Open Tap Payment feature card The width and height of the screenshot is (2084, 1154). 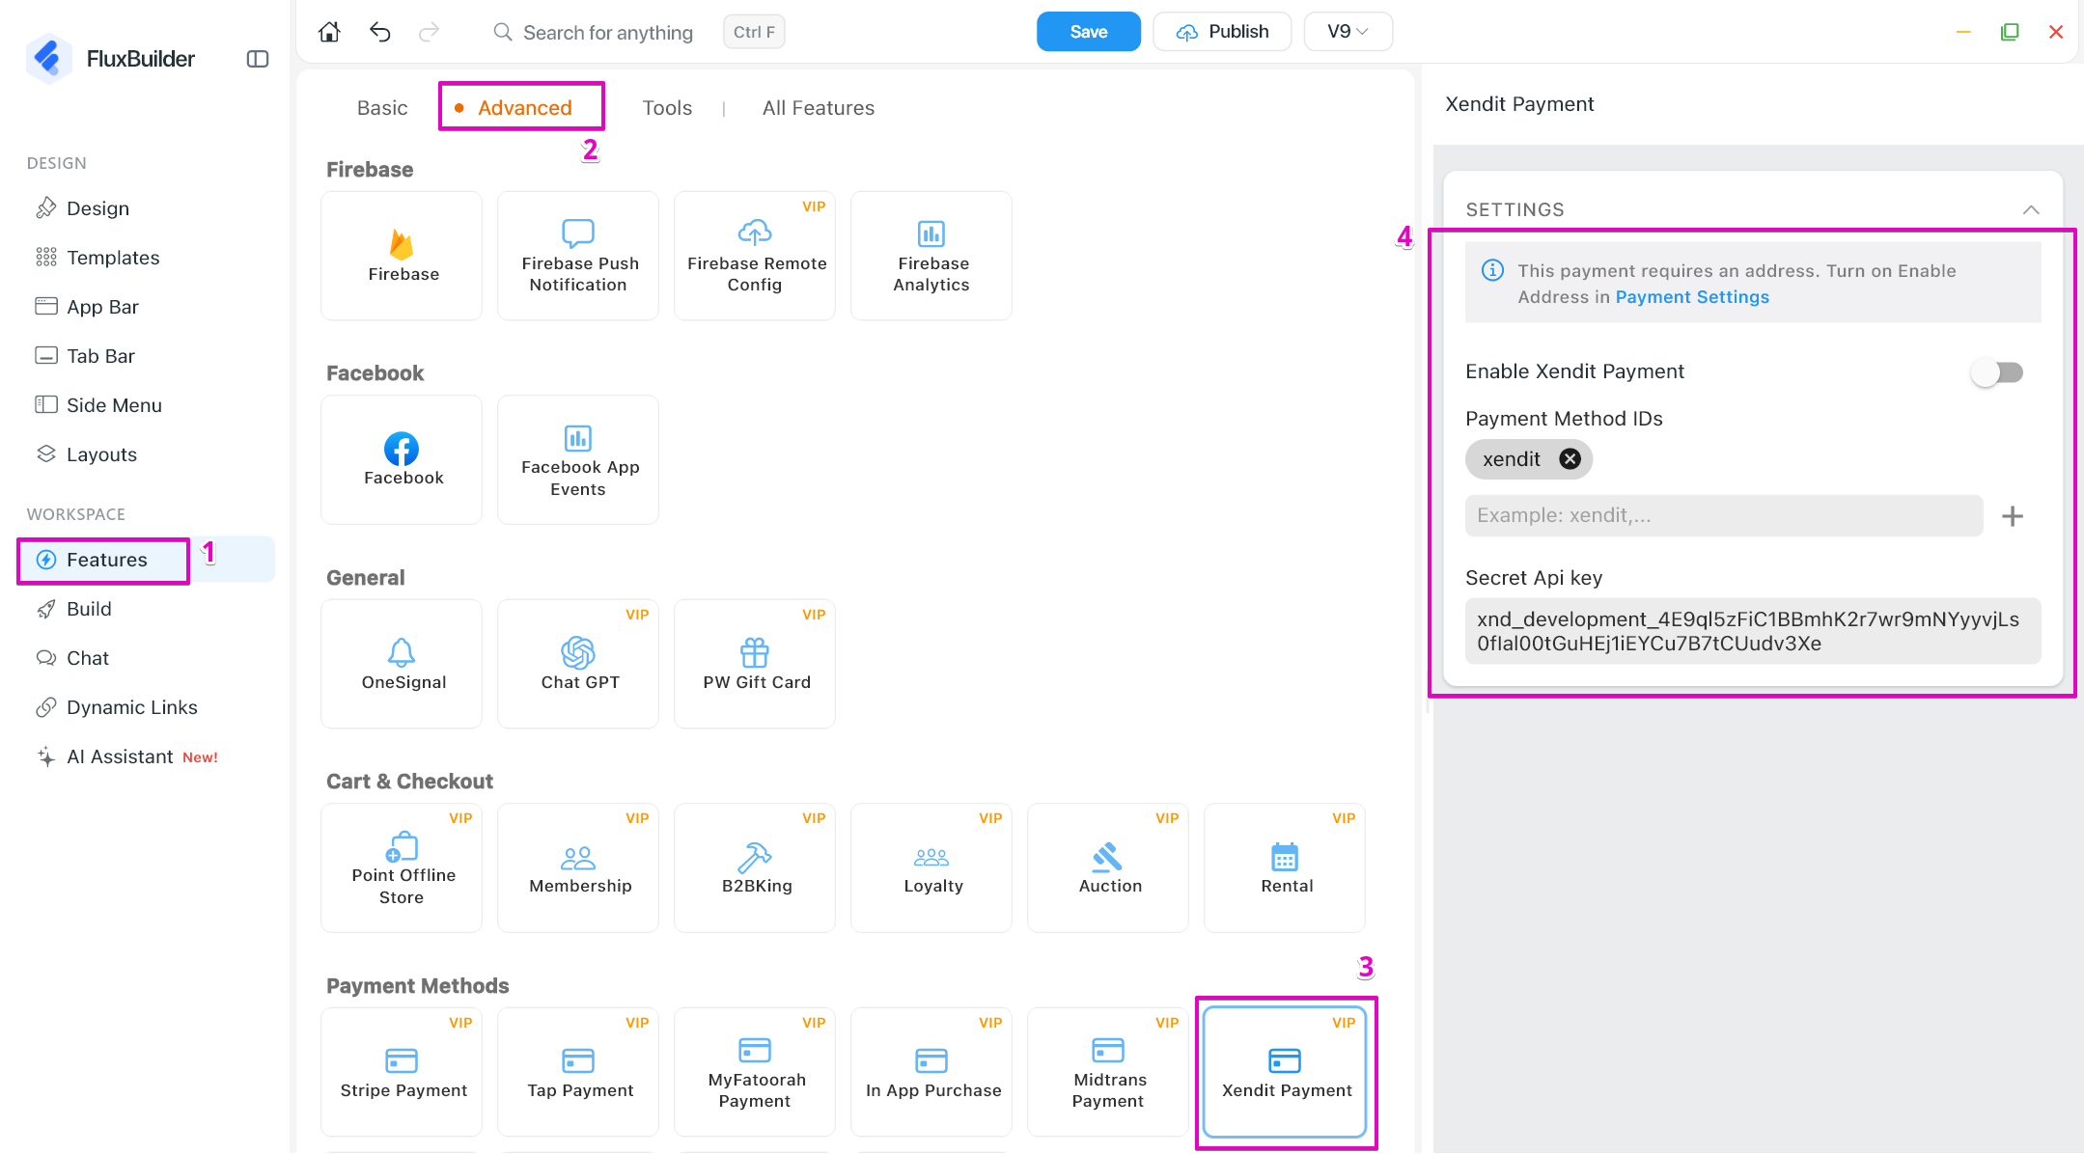(578, 1072)
